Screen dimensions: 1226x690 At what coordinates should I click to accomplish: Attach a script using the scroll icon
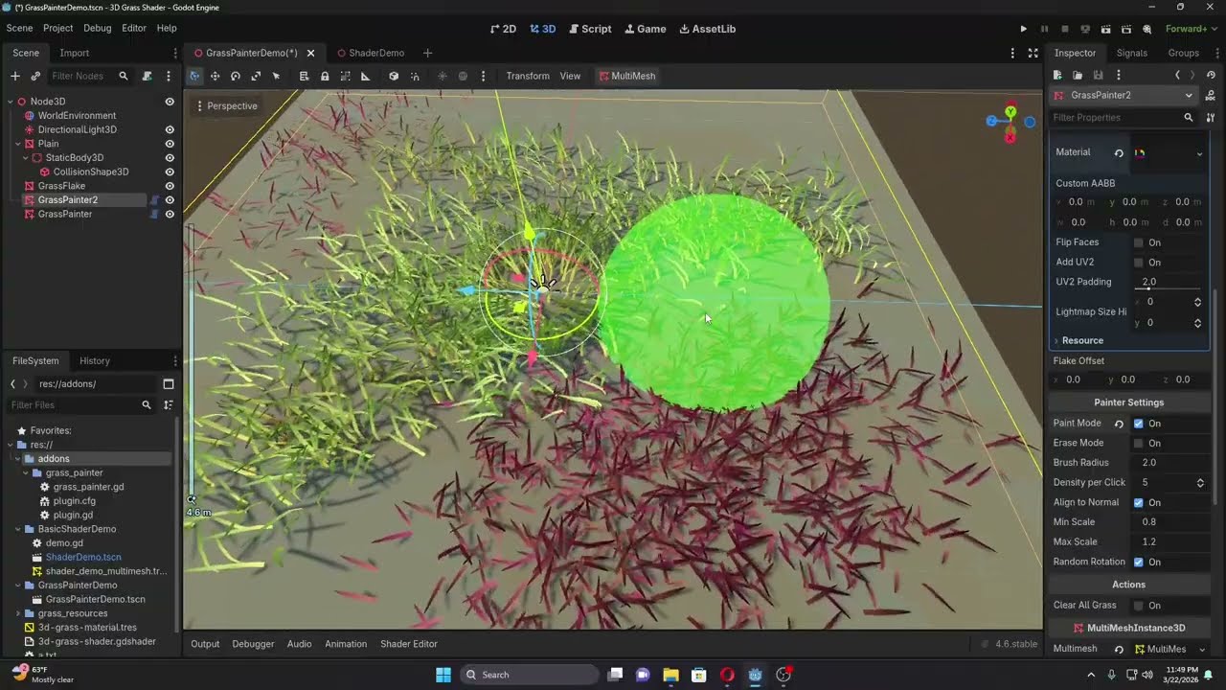(x=147, y=76)
